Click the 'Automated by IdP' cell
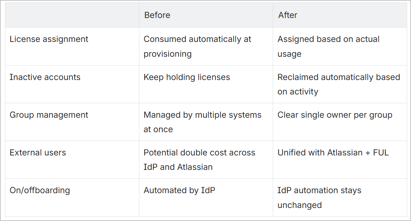411x221 pixels. click(206, 197)
